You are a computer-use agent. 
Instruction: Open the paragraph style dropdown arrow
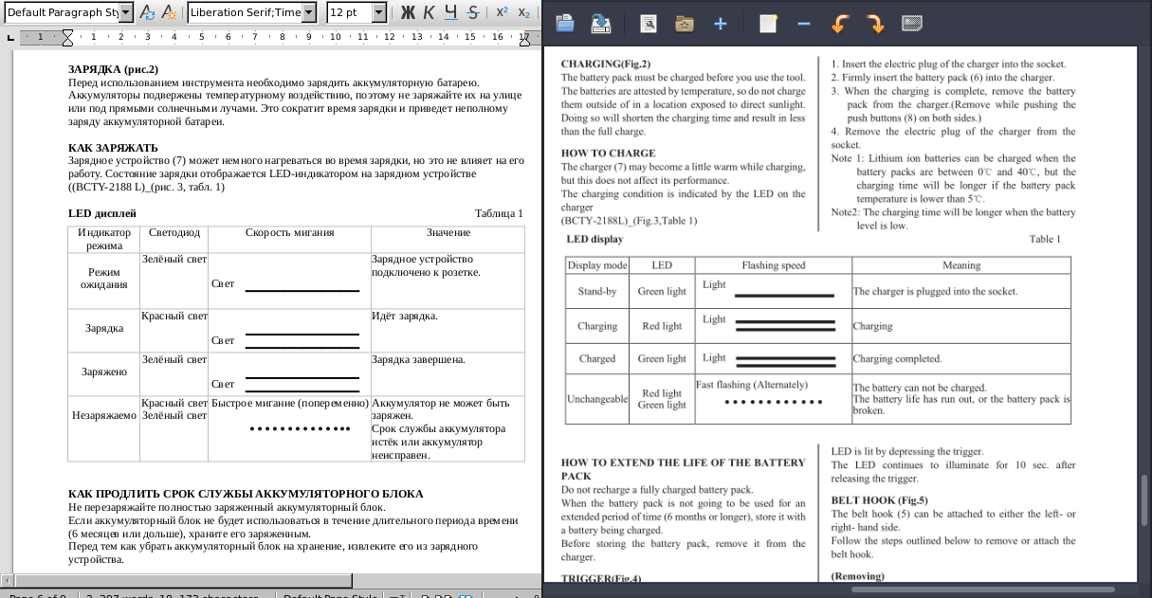(x=127, y=13)
